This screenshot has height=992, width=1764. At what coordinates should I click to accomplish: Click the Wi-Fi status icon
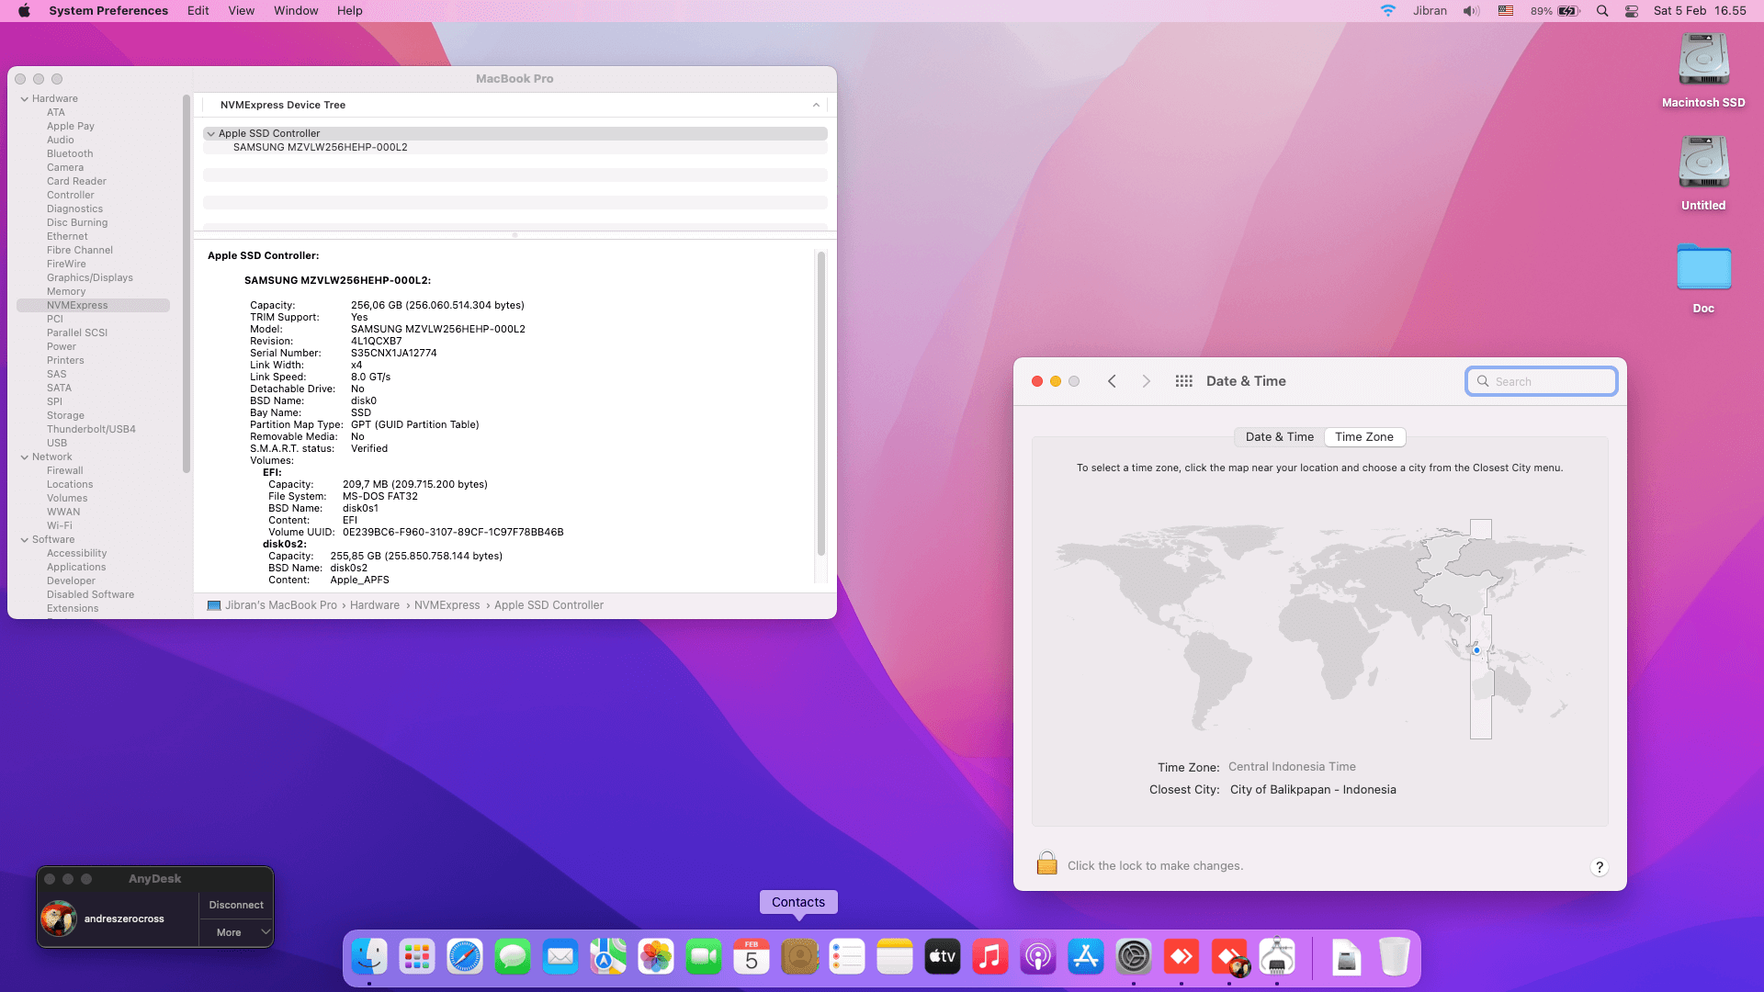pyautogui.click(x=1387, y=11)
